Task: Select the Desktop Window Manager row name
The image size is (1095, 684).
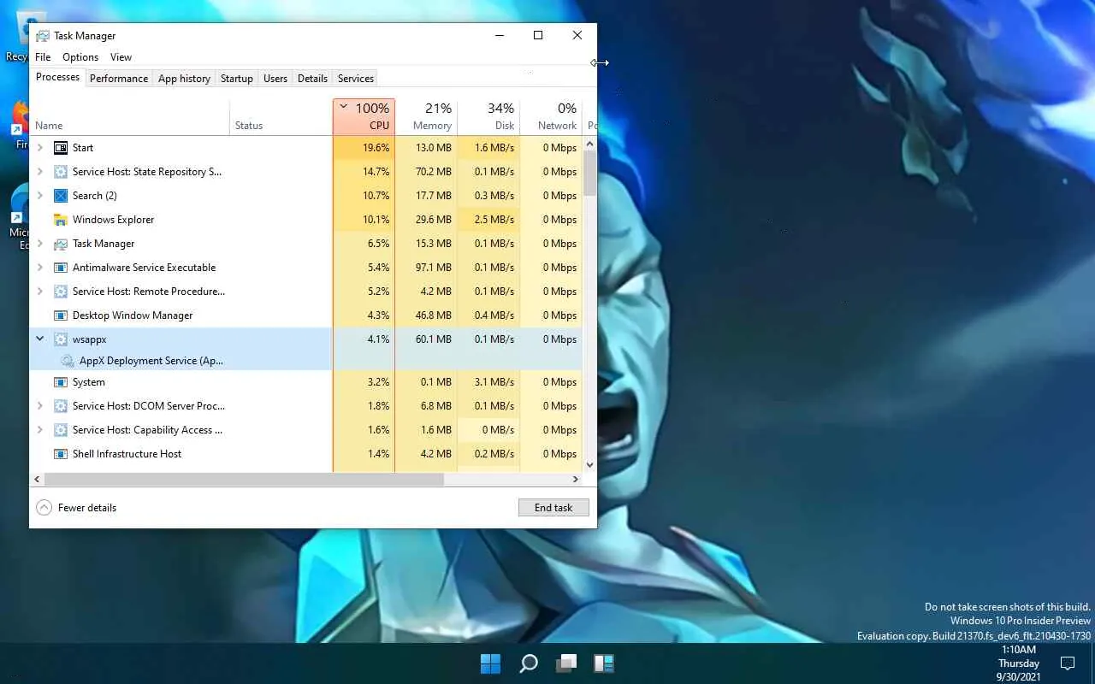Action: tap(133, 315)
